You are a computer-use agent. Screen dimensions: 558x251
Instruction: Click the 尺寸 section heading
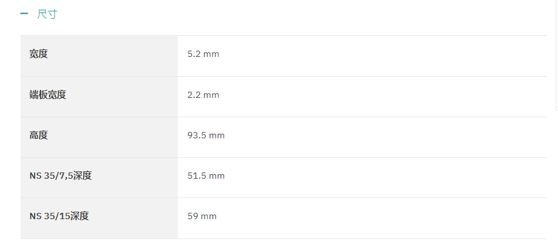point(47,14)
